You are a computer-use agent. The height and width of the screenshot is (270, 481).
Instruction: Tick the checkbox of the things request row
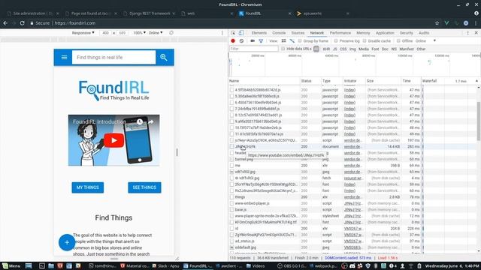click(x=231, y=196)
